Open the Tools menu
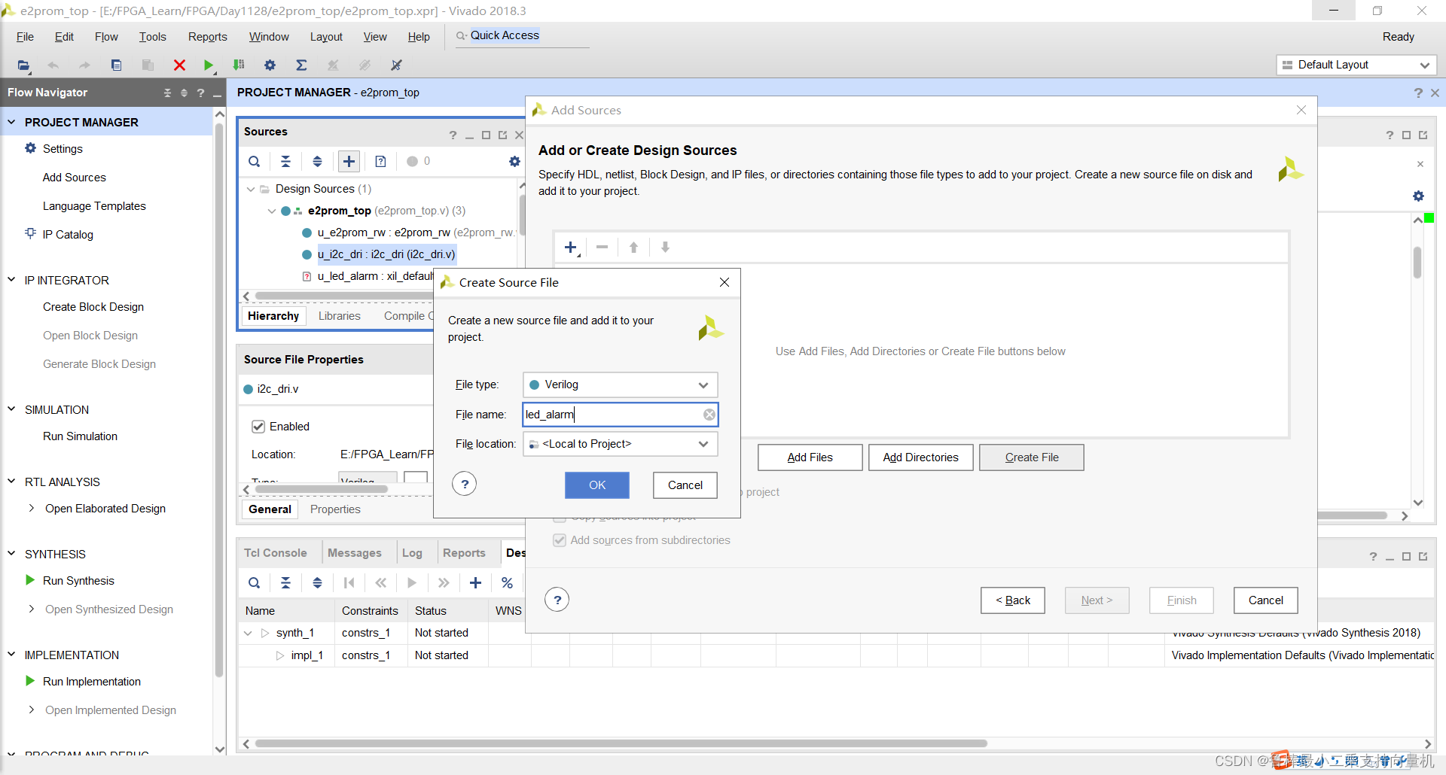 click(152, 36)
